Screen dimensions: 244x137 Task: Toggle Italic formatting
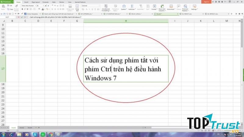25,9
